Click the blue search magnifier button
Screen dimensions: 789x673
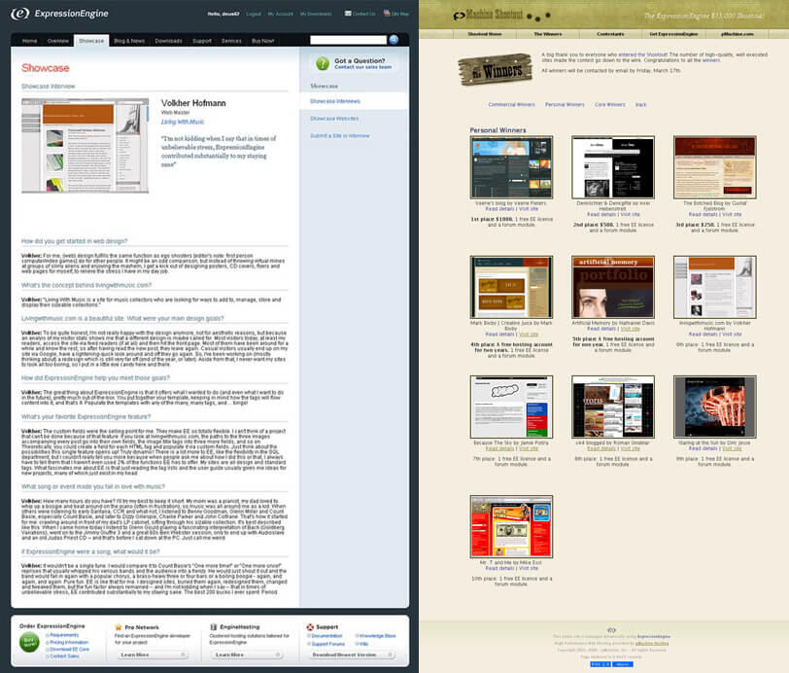(x=394, y=40)
